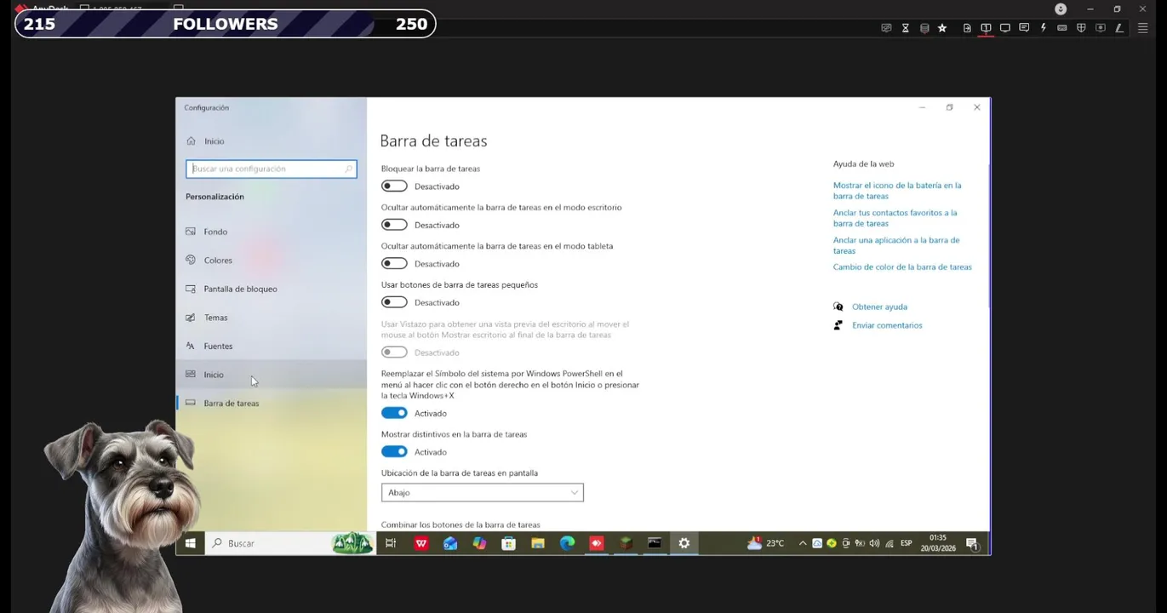
Task: Open the Fuentes settings page
Action: (271, 346)
